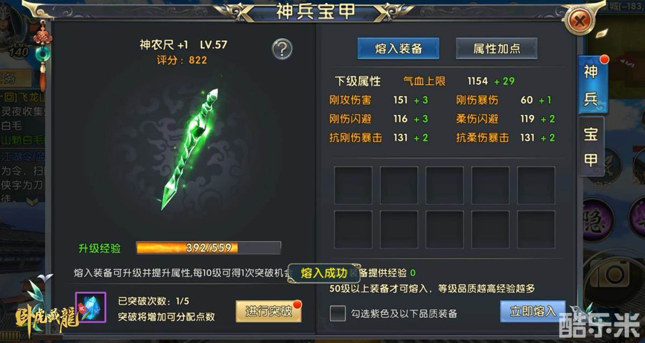The width and height of the screenshot is (645, 343).
Task: Expand the quest list chevron arrow
Action: (32, 200)
